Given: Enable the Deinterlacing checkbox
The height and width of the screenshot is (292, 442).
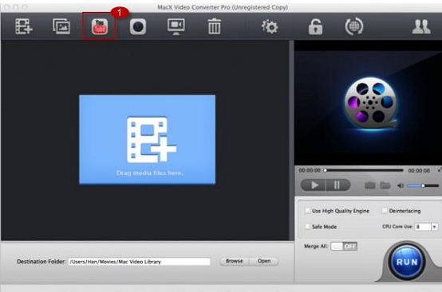Looking at the screenshot, I should coord(385,211).
